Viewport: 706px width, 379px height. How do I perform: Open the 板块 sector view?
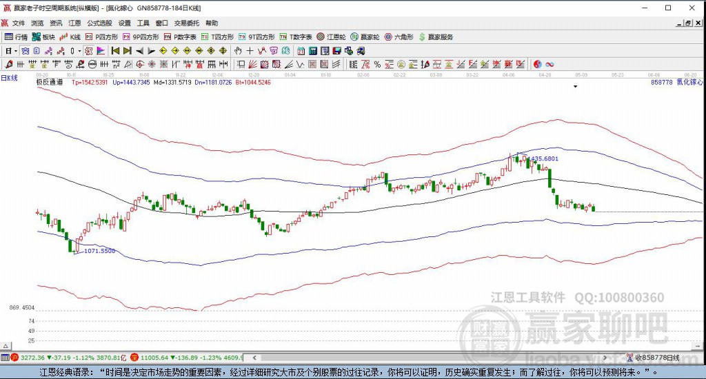(43, 37)
